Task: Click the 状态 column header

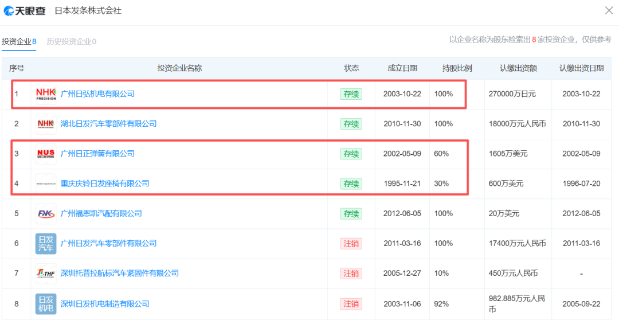Action: [x=351, y=68]
